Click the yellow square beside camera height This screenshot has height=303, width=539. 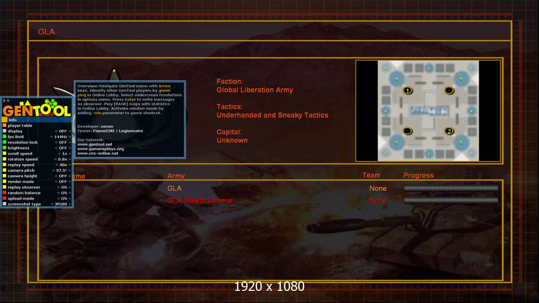[x=5, y=176]
